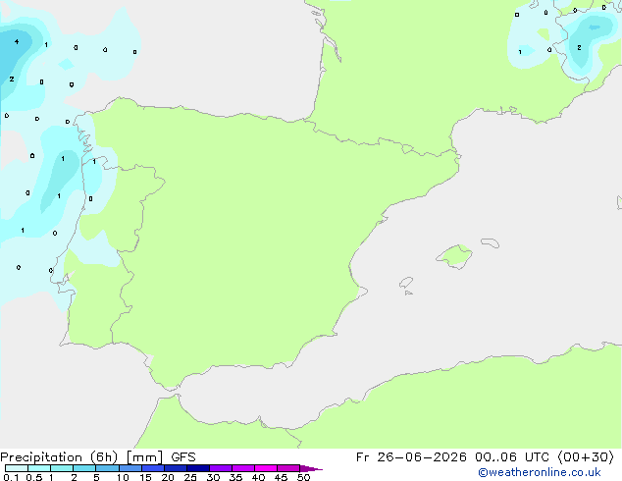Select the 5–10 mm legend color swatch

pyautogui.click(x=107, y=468)
